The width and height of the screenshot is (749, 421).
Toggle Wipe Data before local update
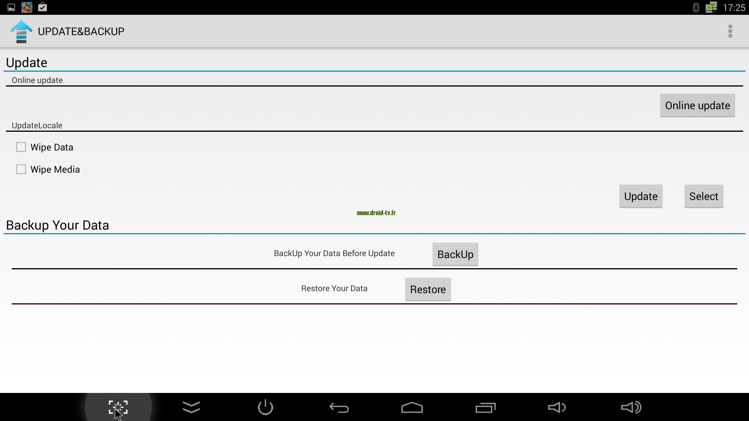21,147
